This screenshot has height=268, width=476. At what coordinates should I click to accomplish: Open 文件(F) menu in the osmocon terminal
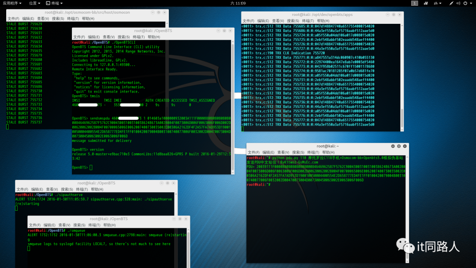click(x=13, y=19)
